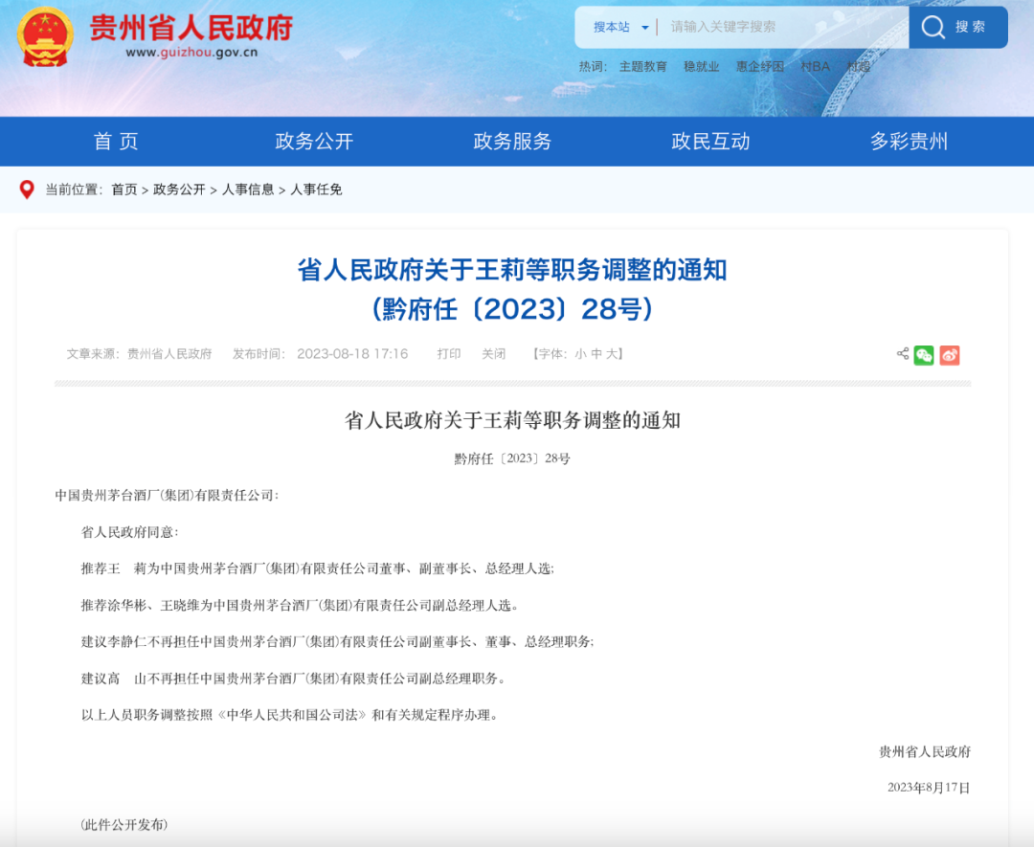
Task: Go to 首页 in breadcrumb
Action: [x=124, y=189]
